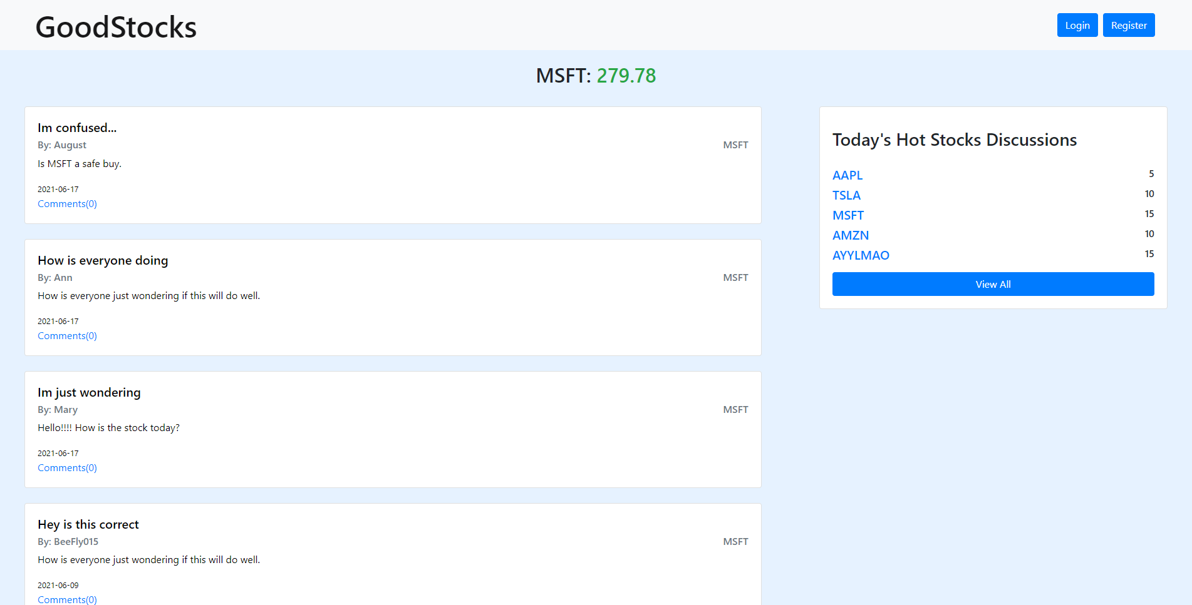This screenshot has width=1192, height=605.
Task: Click the Register button
Action: [x=1128, y=25]
